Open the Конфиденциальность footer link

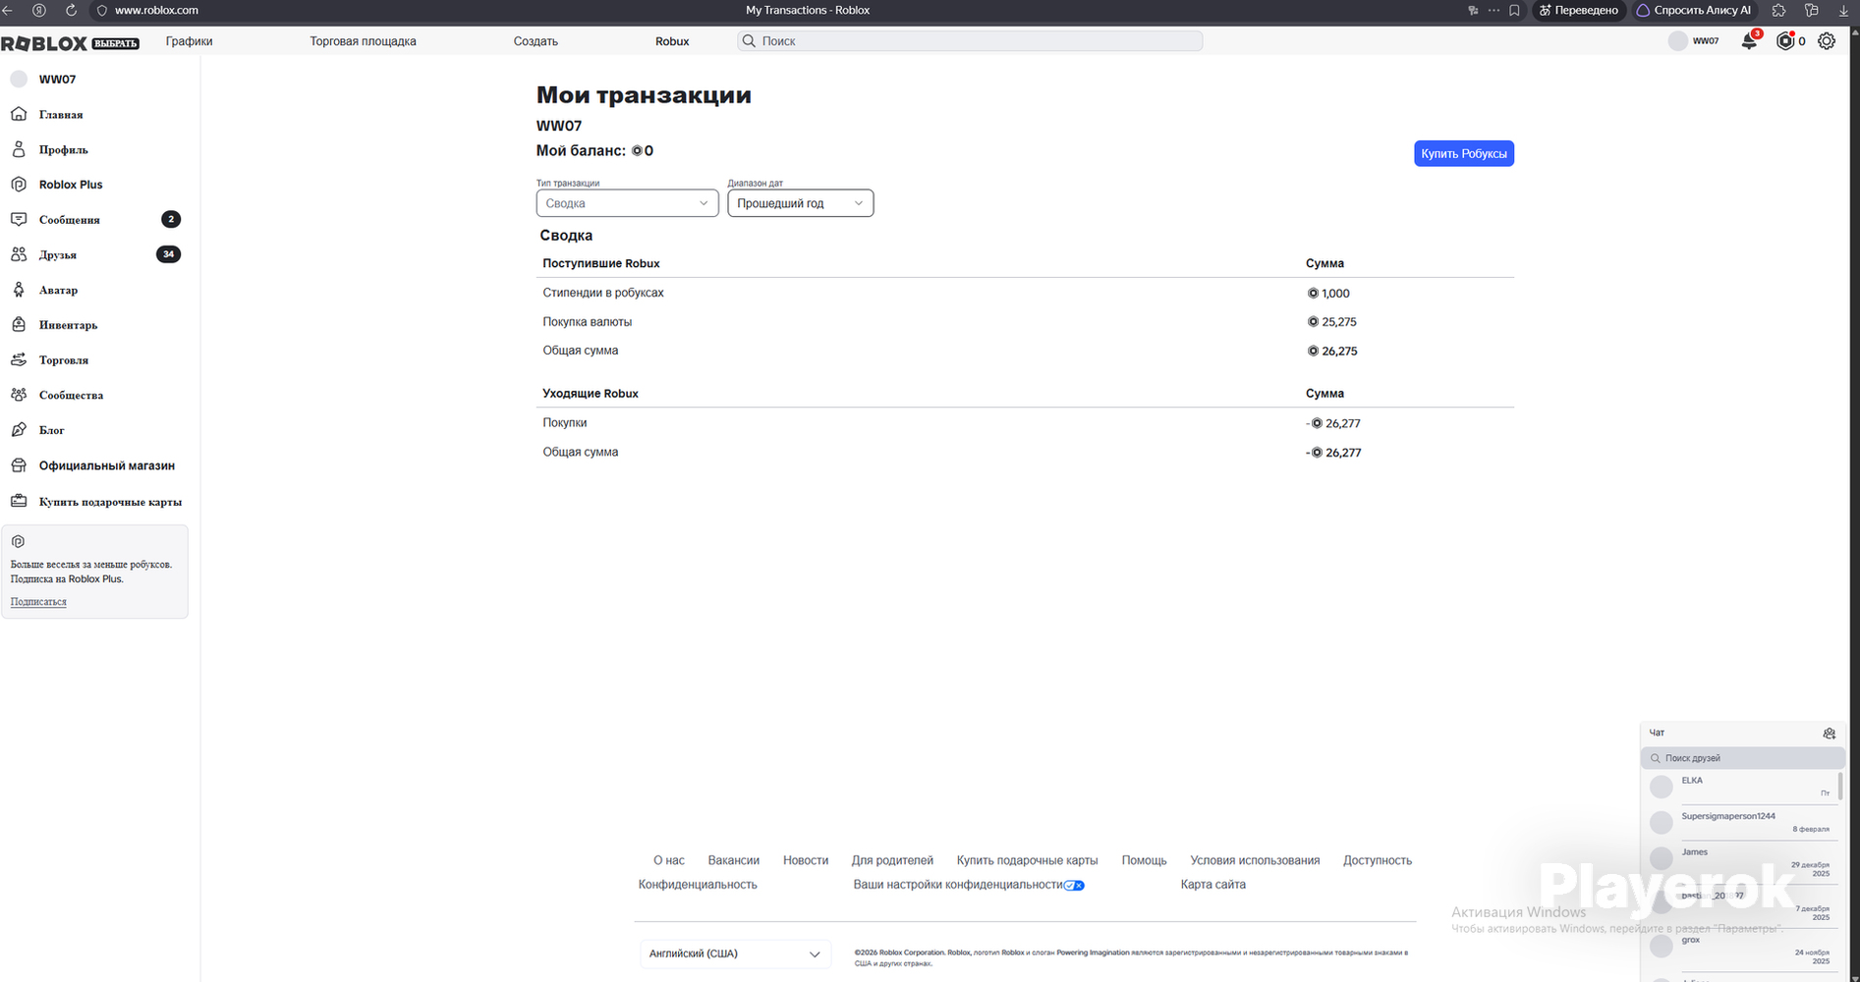pos(698,885)
